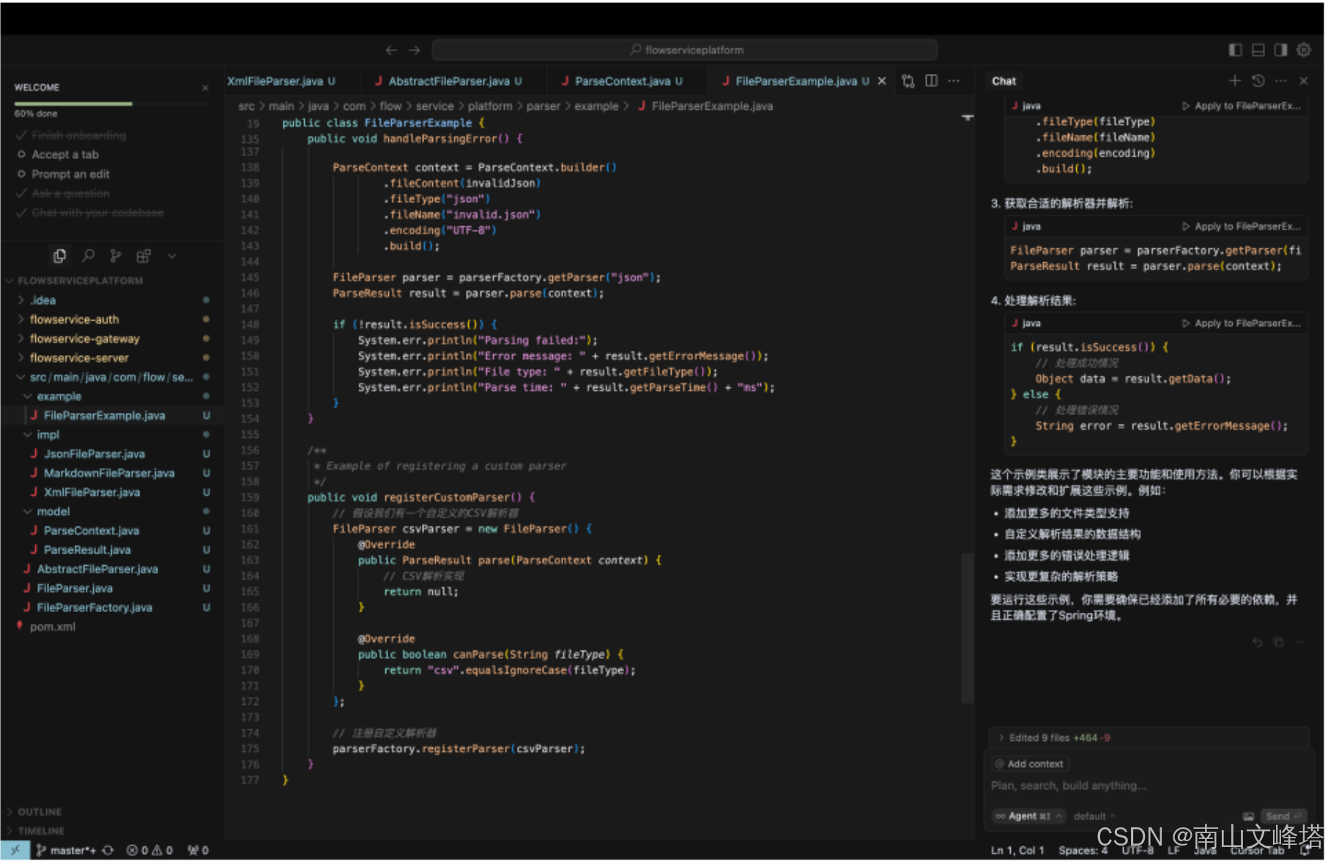The width and height of the screenshot is (1328, 861).
Task: Click master branch in status bar
Action: pyautogui.click(x=66, y=850)
